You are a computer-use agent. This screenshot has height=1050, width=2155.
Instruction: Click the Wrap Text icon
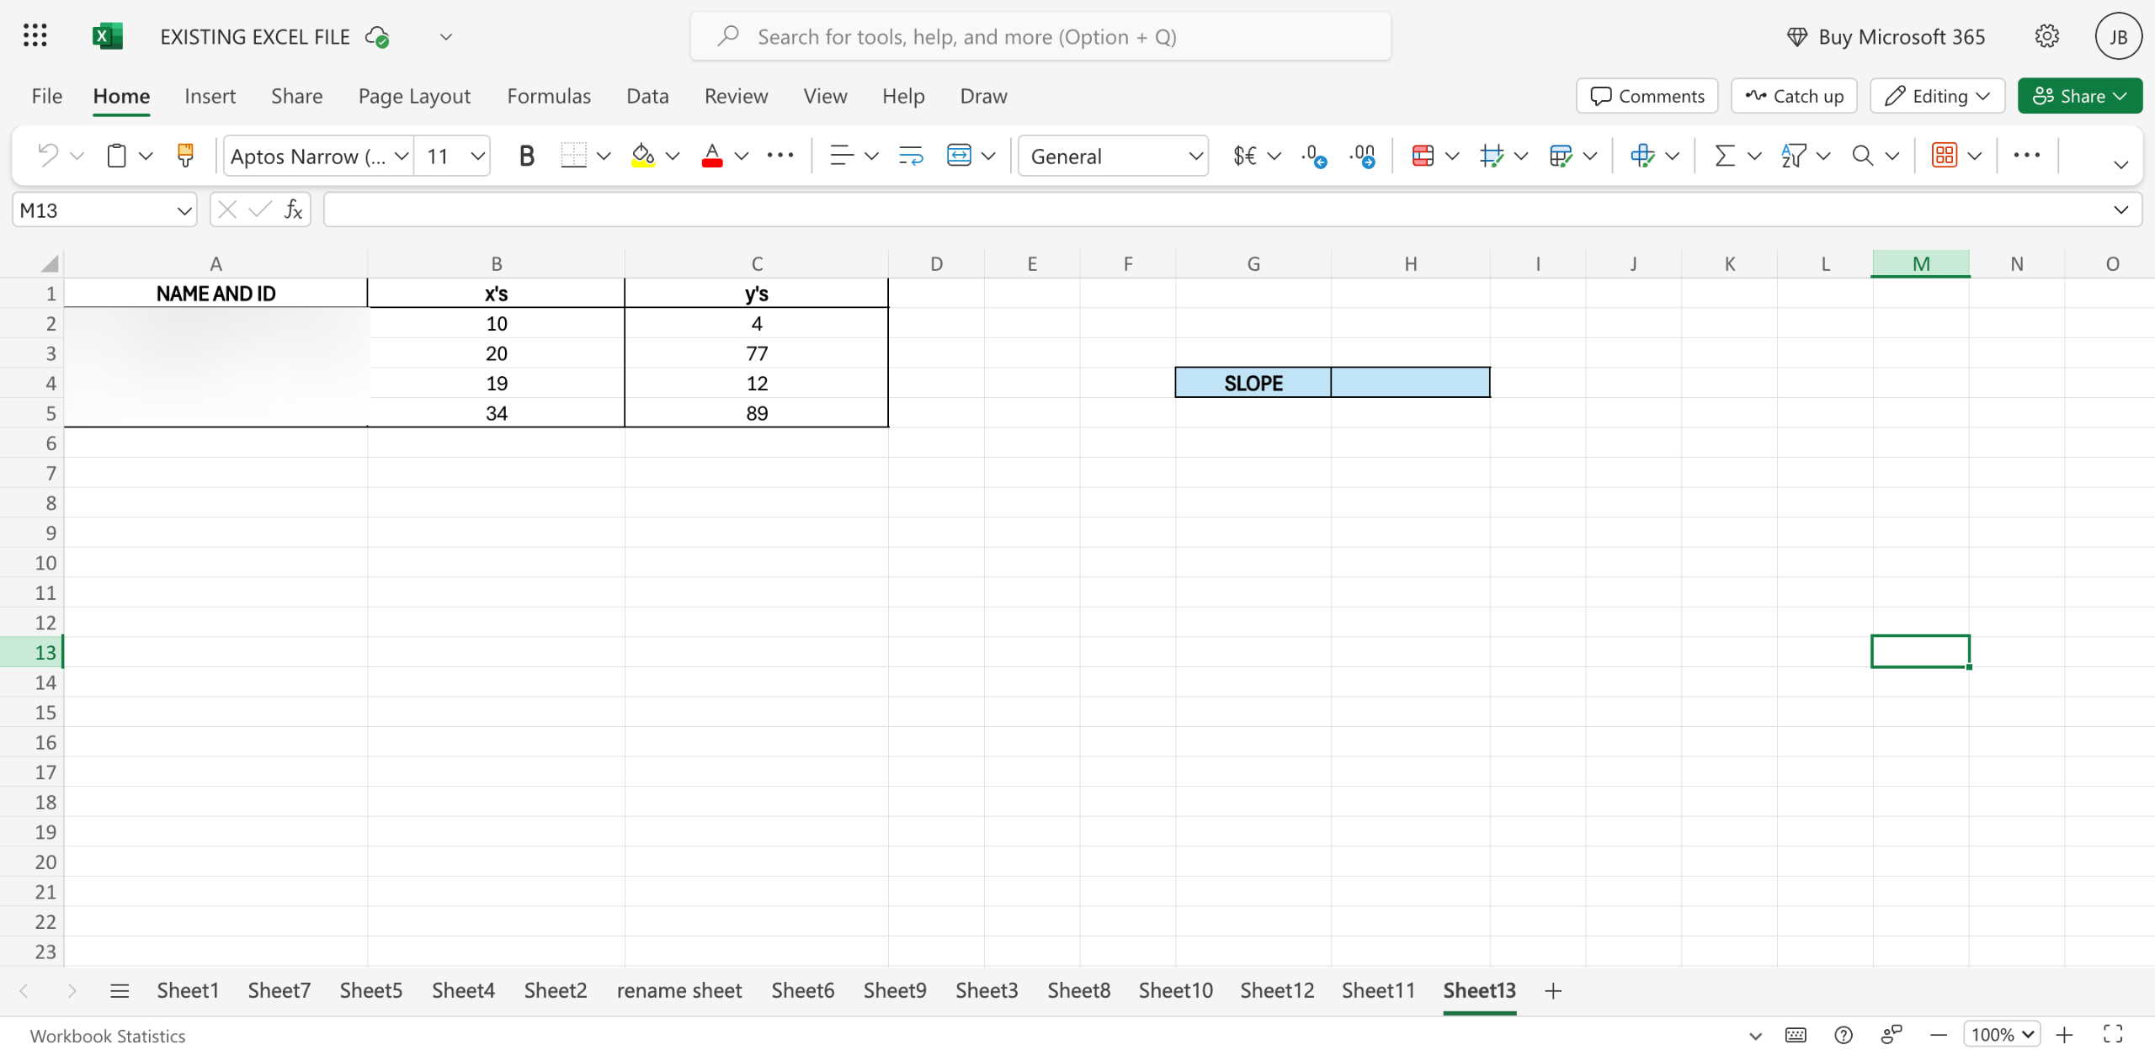coord(911,156)
